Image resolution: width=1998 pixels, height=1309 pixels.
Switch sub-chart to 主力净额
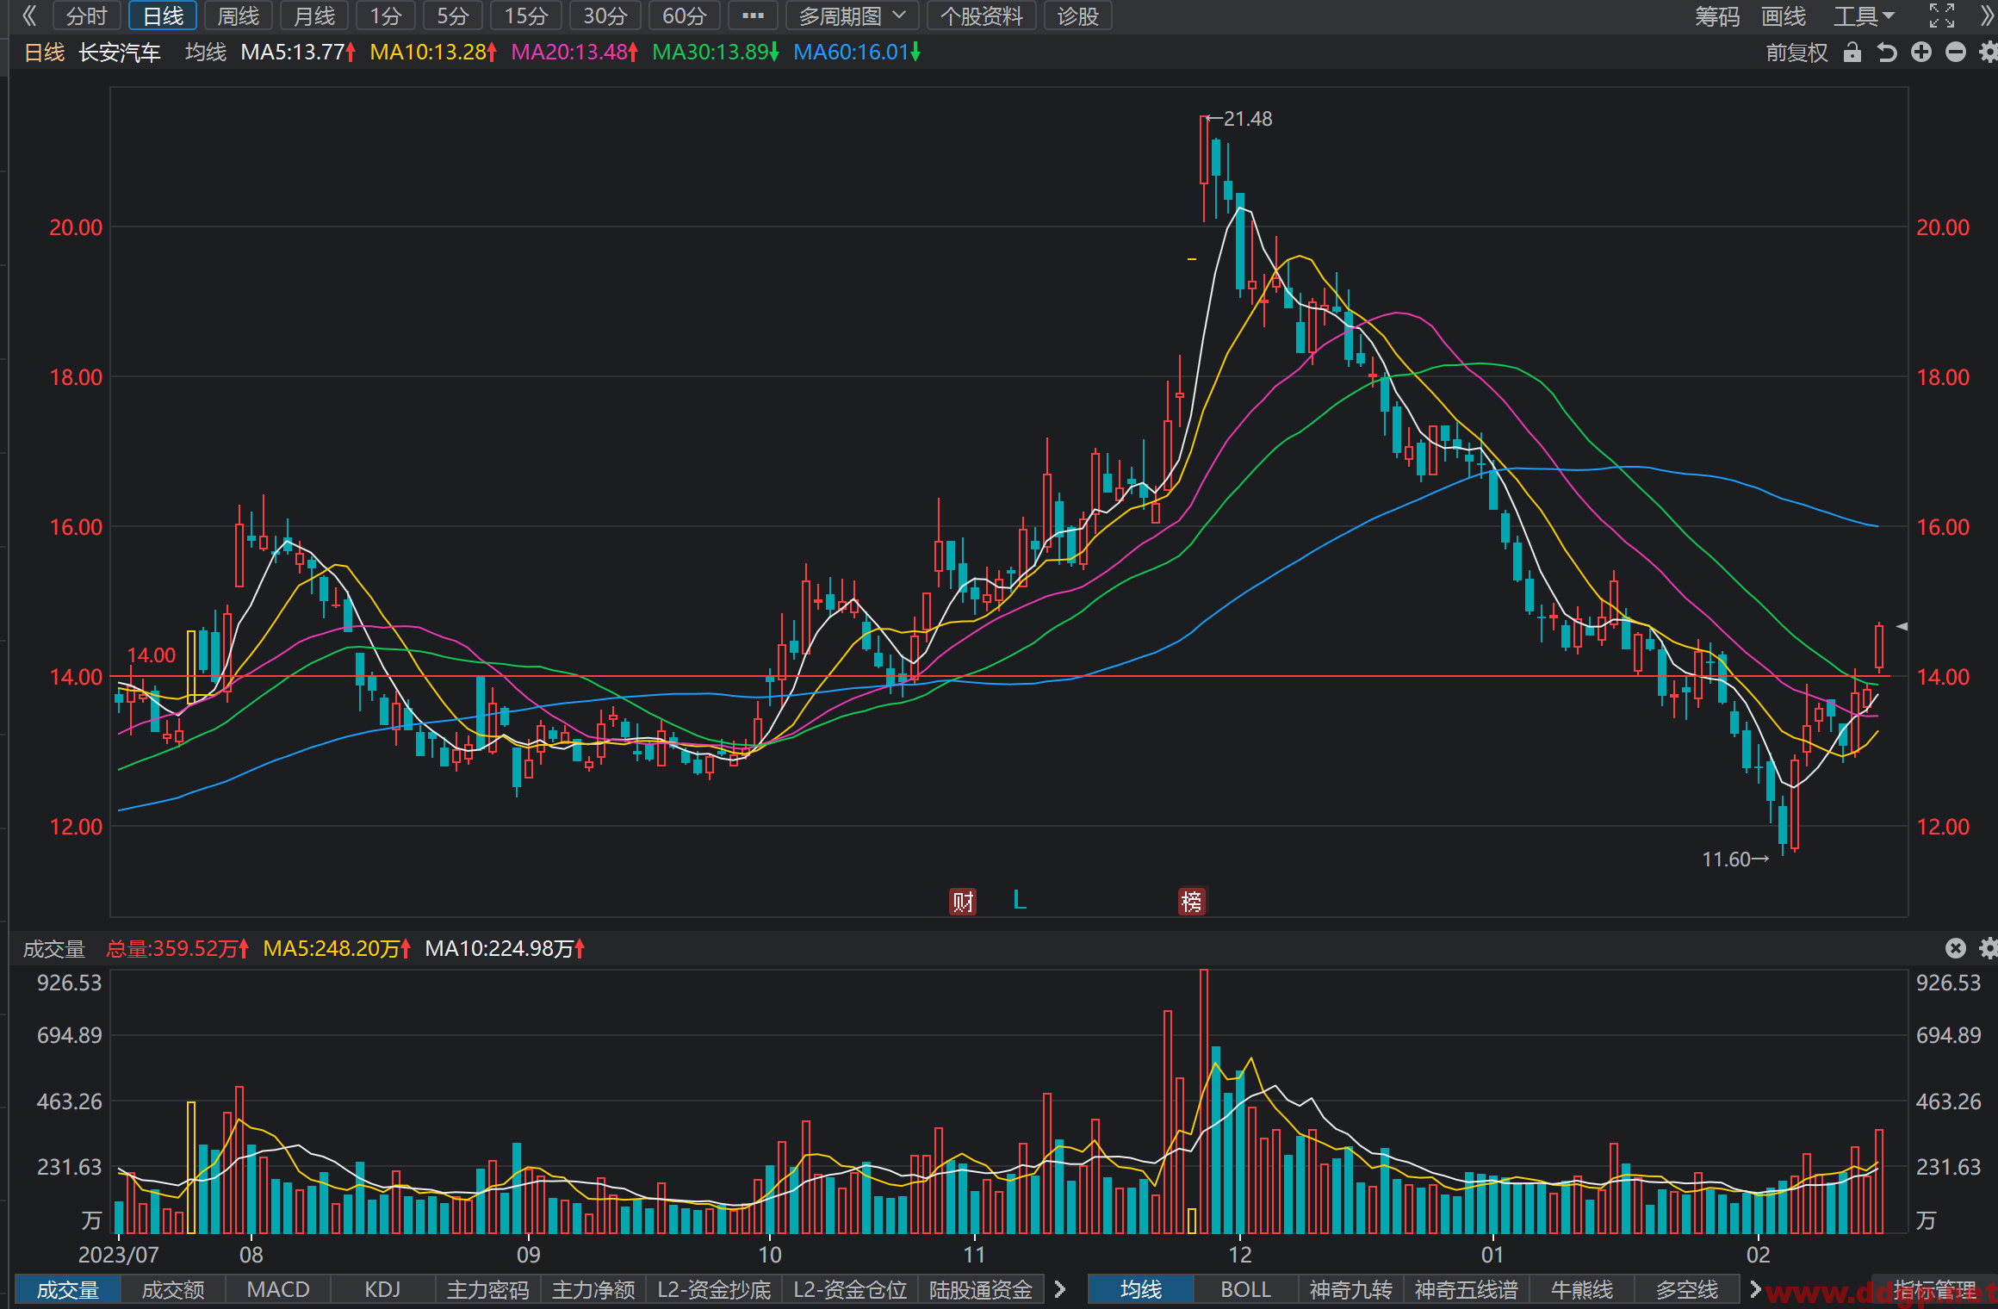(593, 1289)
